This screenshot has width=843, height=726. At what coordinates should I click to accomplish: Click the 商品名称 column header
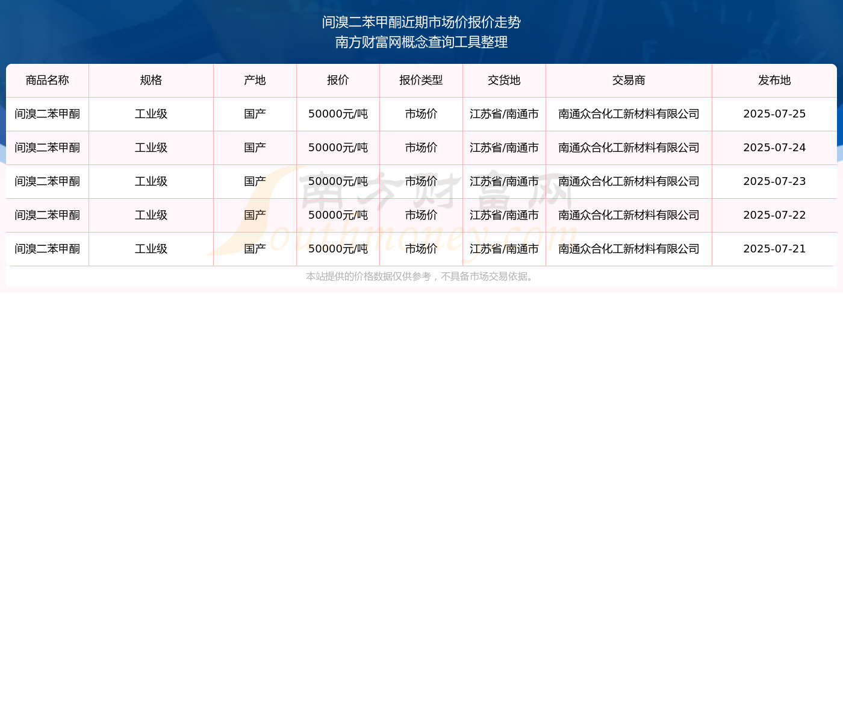click(x=48, y=80)
